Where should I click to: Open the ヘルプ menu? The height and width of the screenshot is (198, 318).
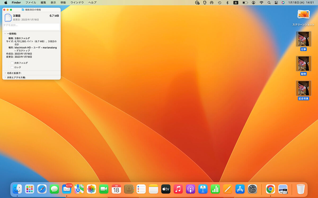tap(92, 3)
